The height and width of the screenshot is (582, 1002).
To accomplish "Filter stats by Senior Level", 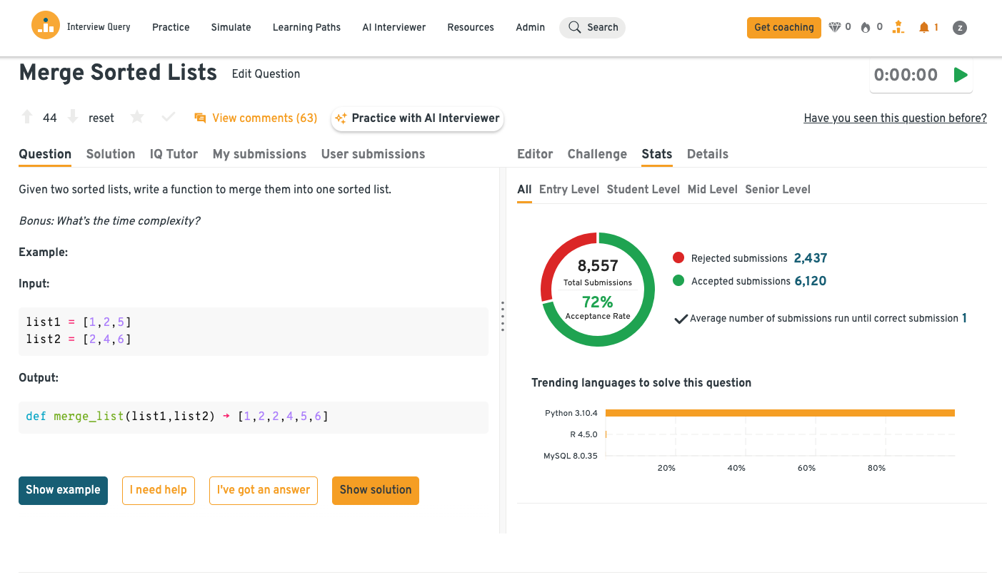I will tap(777, 189).
